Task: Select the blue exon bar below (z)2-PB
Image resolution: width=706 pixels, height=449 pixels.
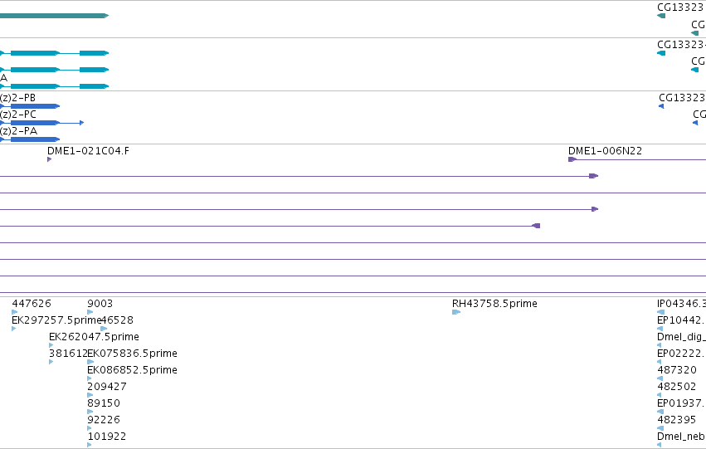Action: pyautogui.click(x=35, y=106)
